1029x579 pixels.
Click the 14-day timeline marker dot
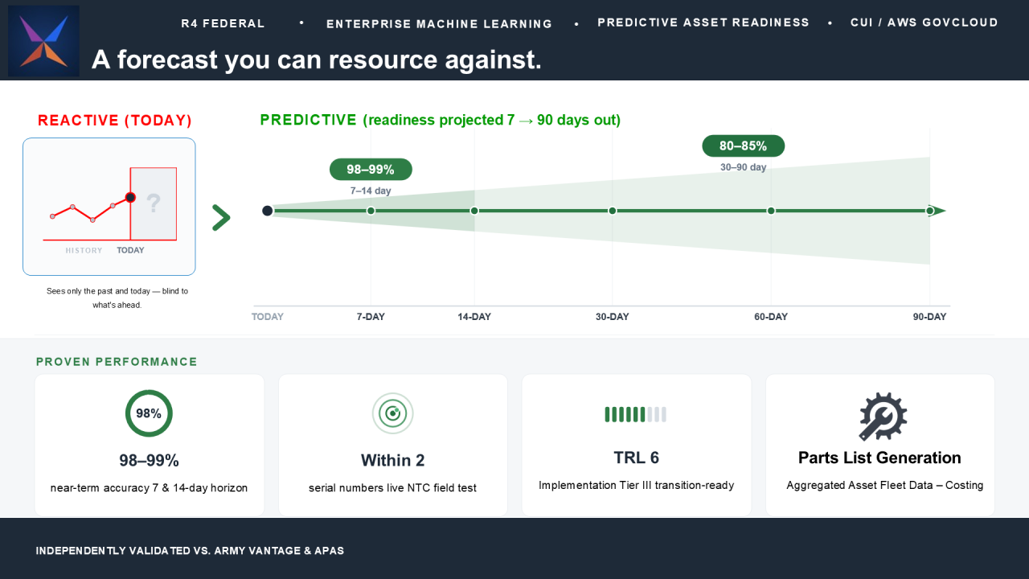(x=474, y=211)
